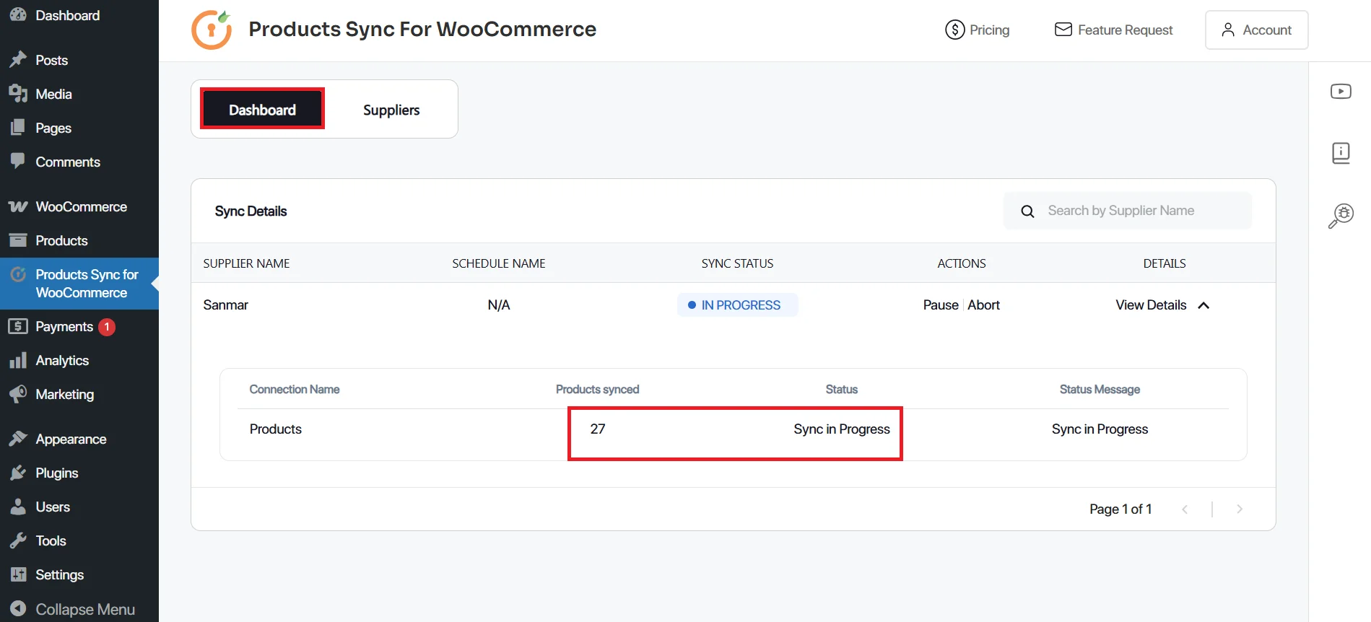Click the search magnifier icon
Screen dimensions: 1371x622
(x=1027, y=211)
